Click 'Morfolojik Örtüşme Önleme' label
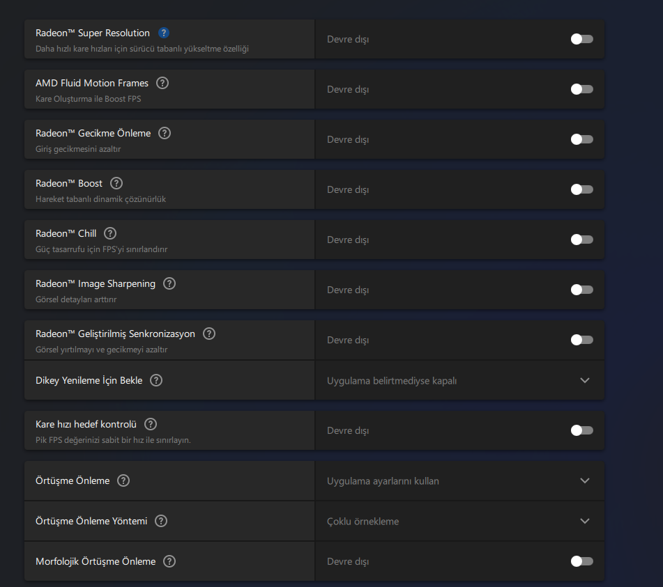 [96, 562]
